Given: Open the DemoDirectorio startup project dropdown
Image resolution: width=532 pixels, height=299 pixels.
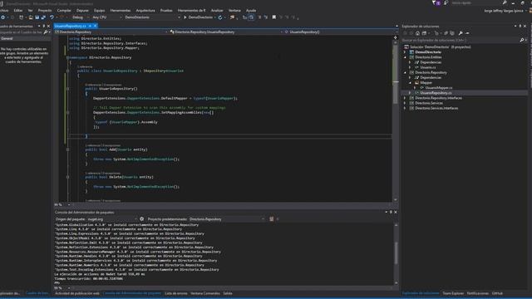Looking at the screenshot, I should [x=152, y=17].
